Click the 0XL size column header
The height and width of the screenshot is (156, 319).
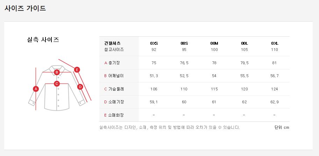(275, 43)
